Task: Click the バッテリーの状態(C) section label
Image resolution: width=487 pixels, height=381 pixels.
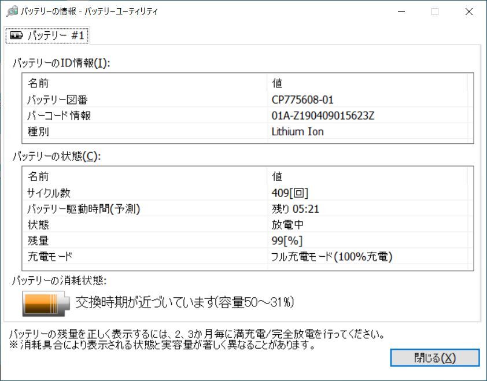Action: 57,156
